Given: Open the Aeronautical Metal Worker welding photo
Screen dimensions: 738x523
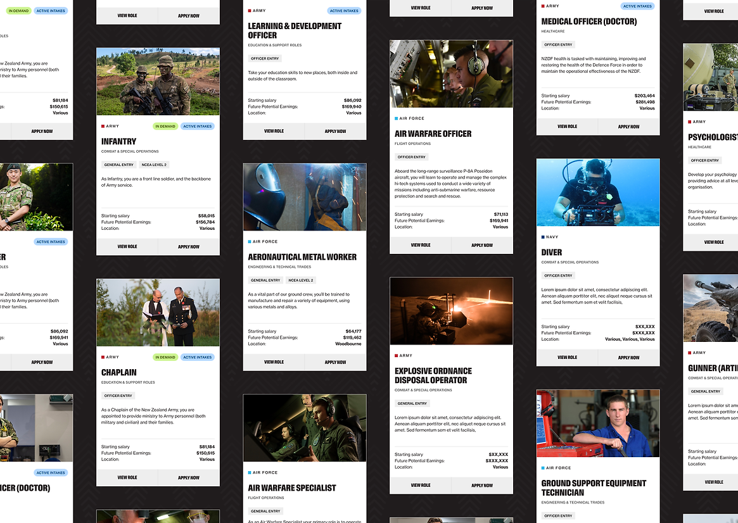Looking at the screenshot, I should point(305,197).
